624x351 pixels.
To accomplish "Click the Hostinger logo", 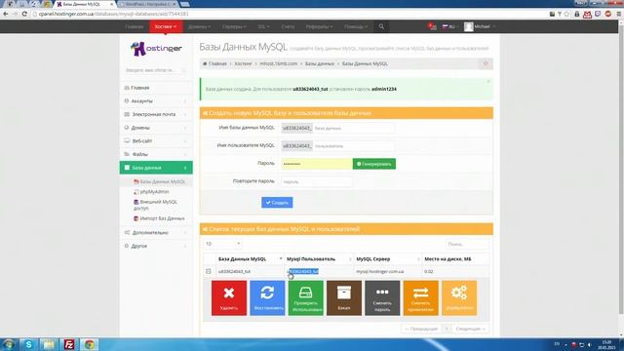I will 156,49.
